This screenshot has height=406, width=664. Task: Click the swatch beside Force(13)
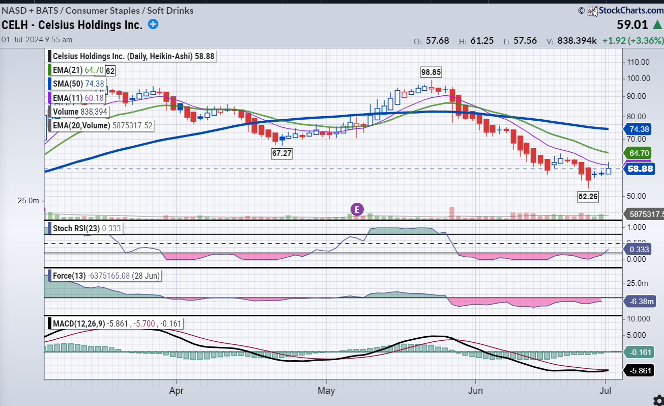coord(49,276)
